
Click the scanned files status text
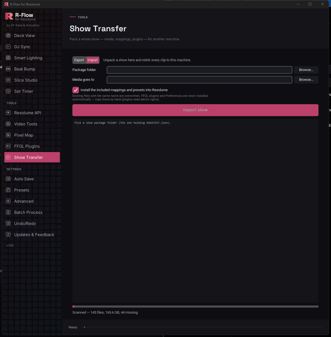tap(105, 313)
